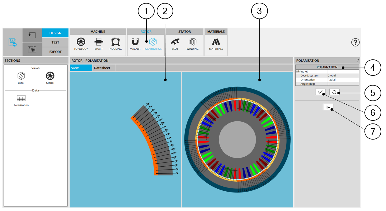The image size is (386, 211).
Task: Select the Shaft icon
Action: tap(99, 42)
